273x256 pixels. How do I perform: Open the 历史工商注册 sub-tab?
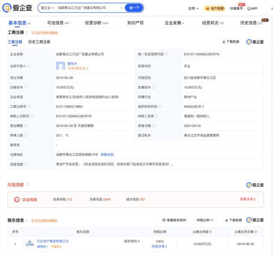39,42
